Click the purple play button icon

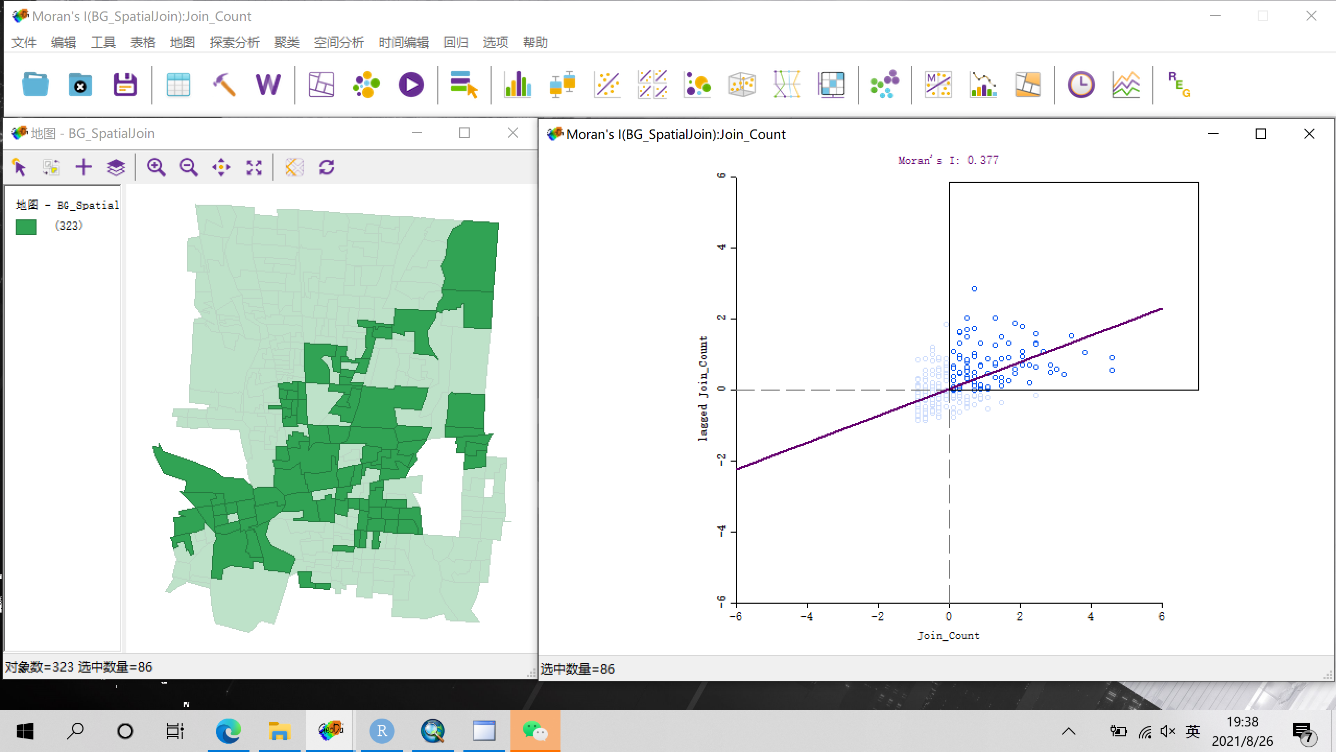coord(411,85)
